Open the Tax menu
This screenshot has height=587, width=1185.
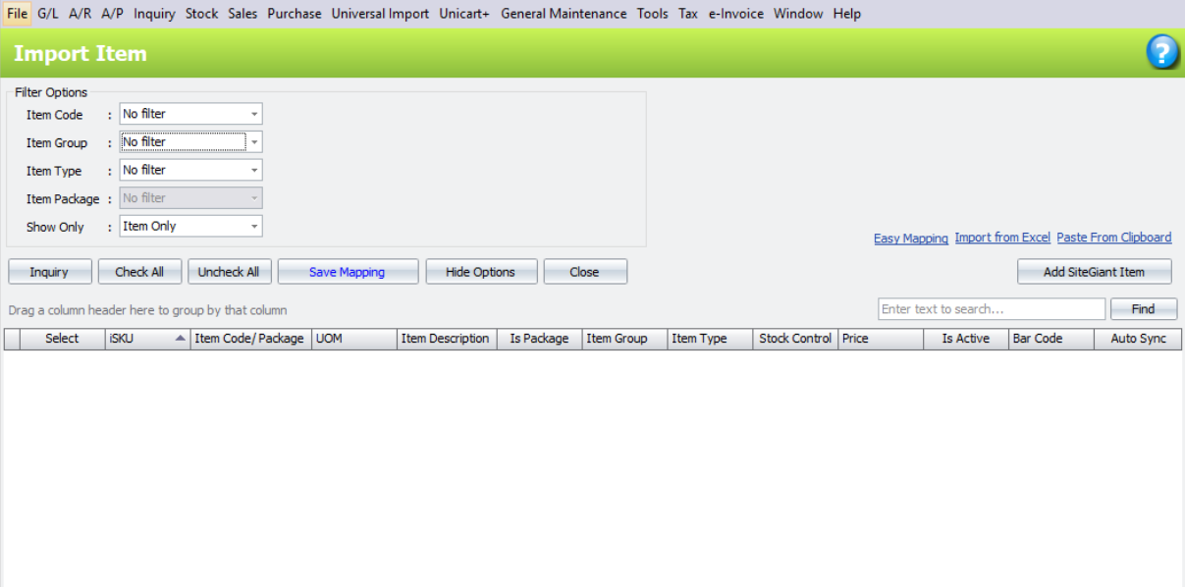(x=688, y=14)
